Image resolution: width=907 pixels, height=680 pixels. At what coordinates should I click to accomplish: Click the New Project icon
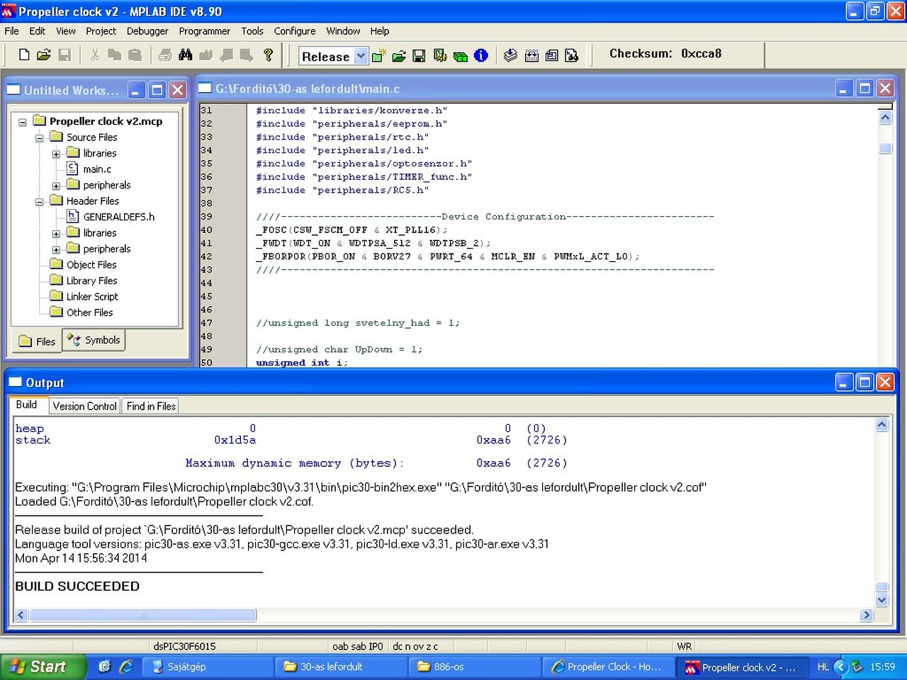[x=379, y=56]
